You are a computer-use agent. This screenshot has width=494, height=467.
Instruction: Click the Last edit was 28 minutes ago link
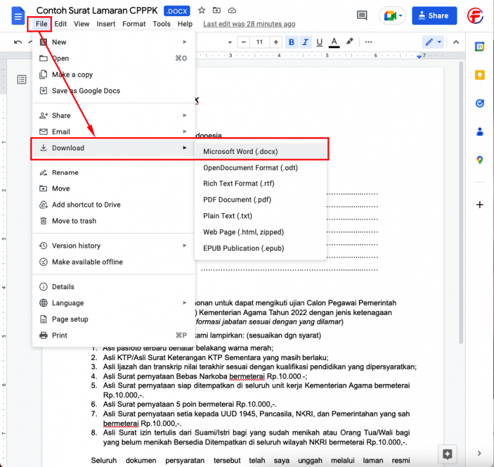(249, 24)
